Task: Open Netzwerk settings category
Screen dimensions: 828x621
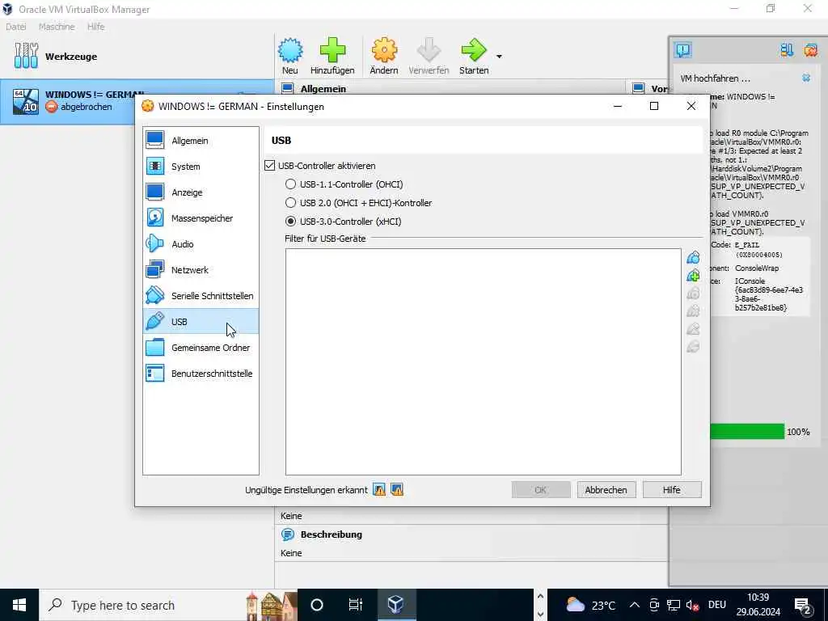Action: [x=201, y=270]
